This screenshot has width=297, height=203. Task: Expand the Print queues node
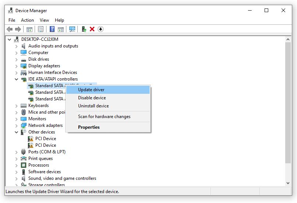17,159
